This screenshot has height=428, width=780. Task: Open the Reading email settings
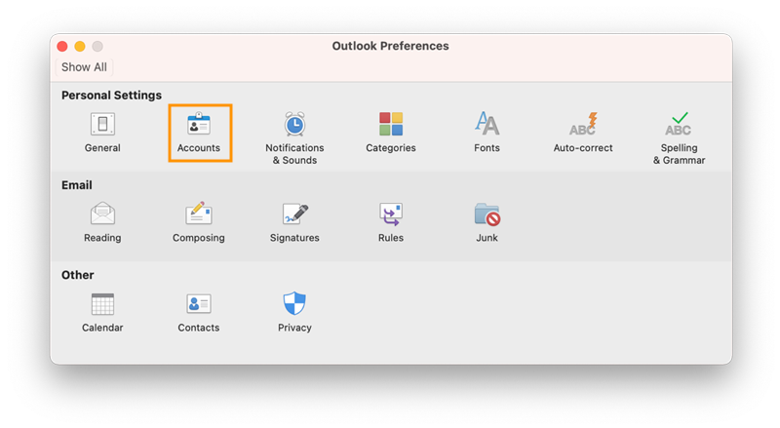pyautogui.click(x=102, y=222)
